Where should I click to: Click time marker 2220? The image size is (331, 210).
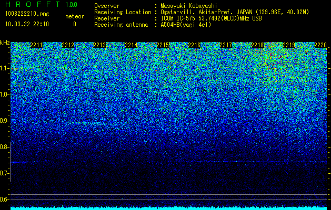tap(320, 45)
